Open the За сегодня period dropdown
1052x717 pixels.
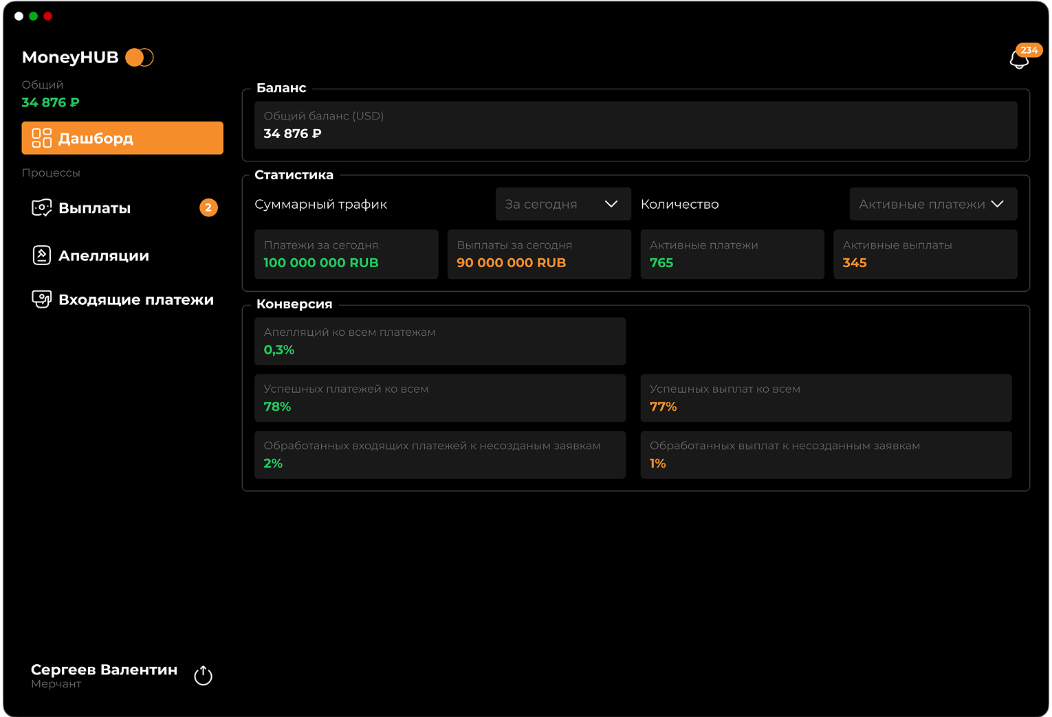[562, 204]
